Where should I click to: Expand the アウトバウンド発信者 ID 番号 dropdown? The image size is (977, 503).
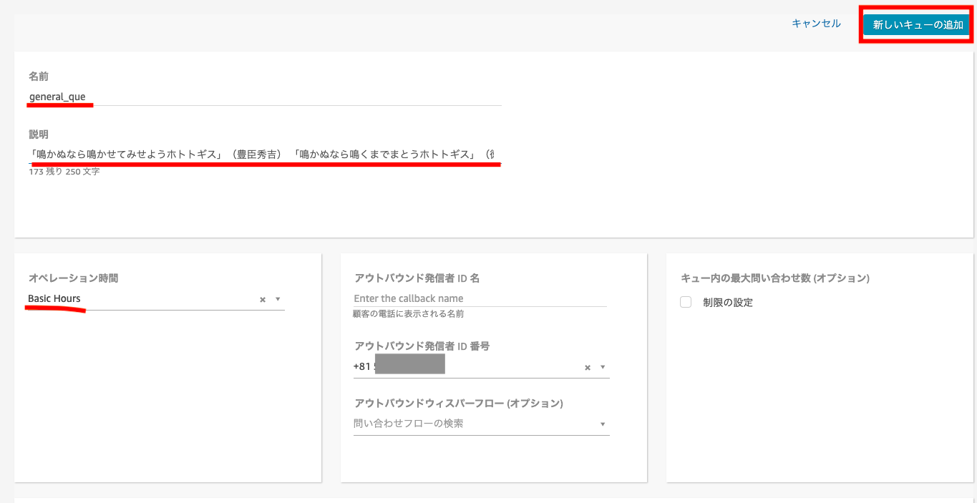point(603,367)
